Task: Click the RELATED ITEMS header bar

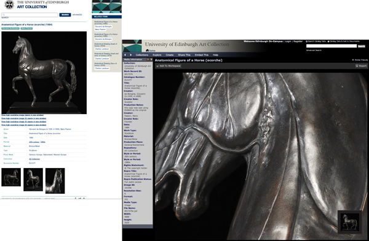Action: tap(106, 17)
